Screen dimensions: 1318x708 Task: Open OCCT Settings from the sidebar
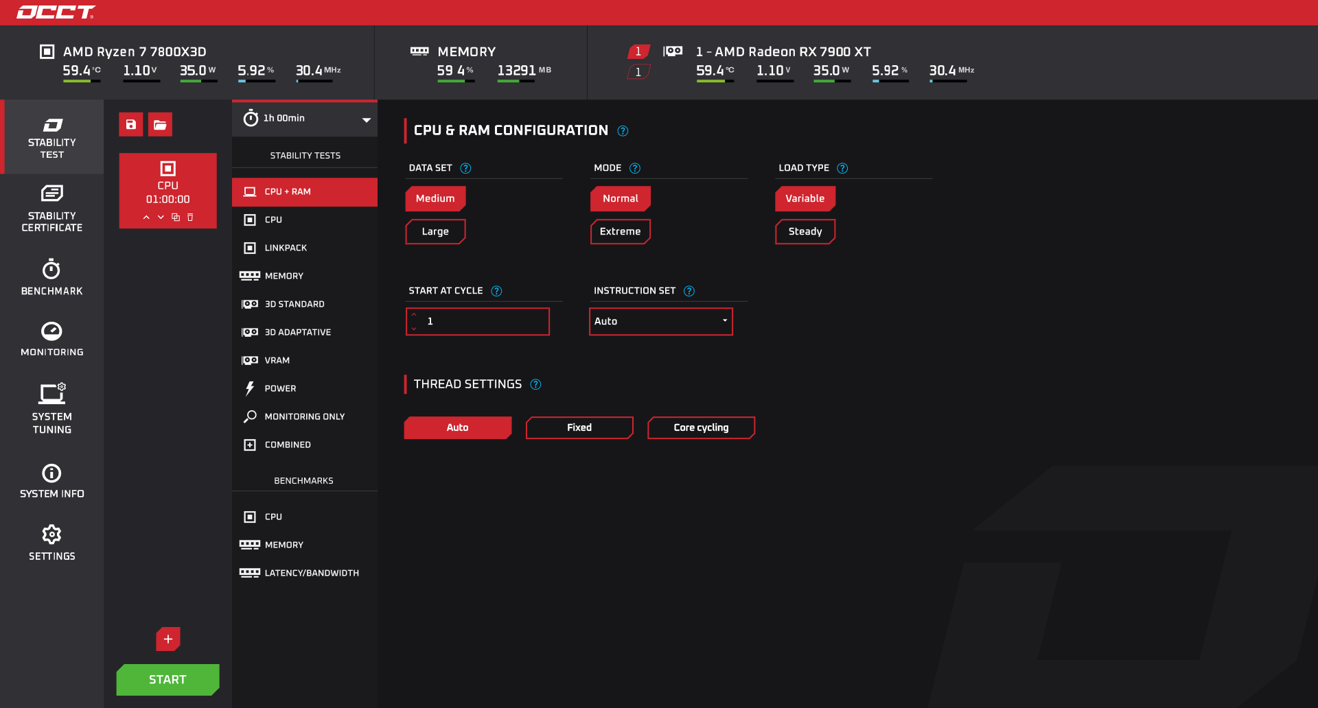point(52,543)
